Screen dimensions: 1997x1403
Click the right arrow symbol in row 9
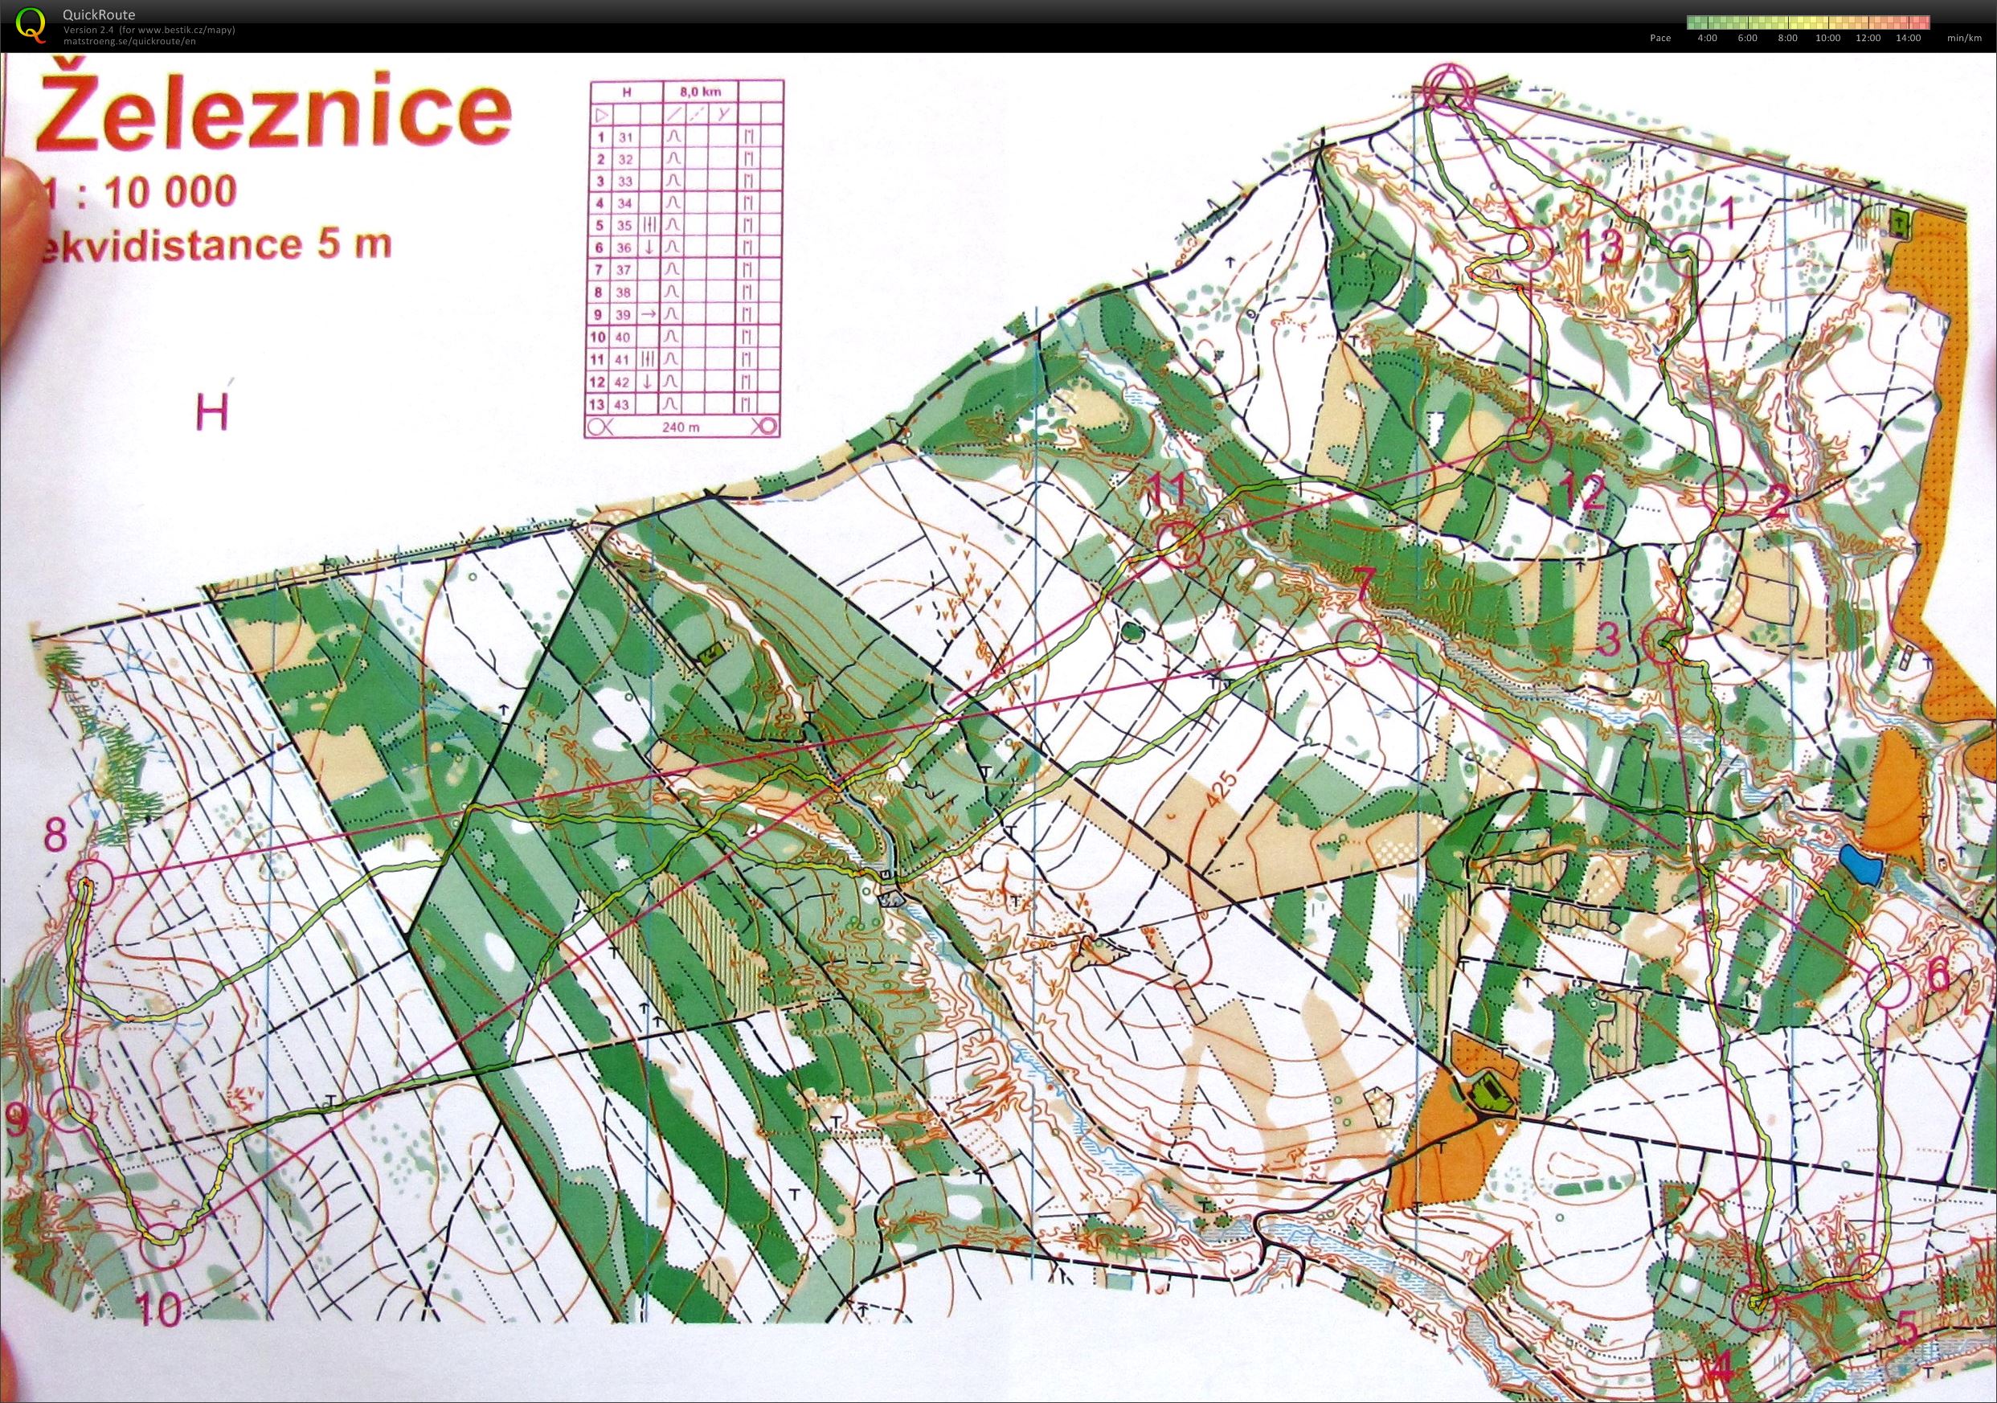click(649, 314)
